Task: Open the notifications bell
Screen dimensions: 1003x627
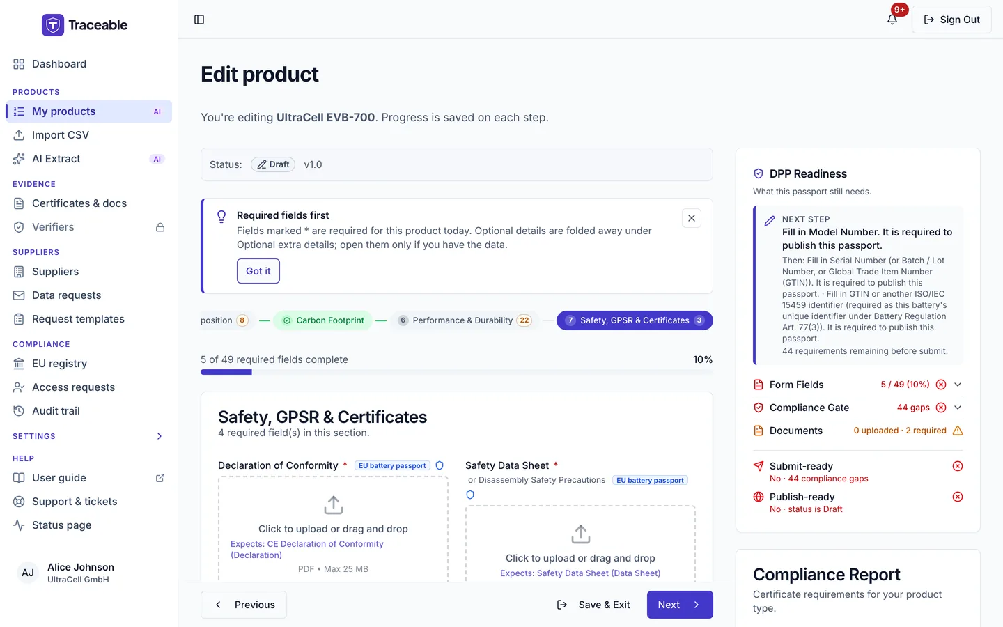Action: [x=892, y=20]
